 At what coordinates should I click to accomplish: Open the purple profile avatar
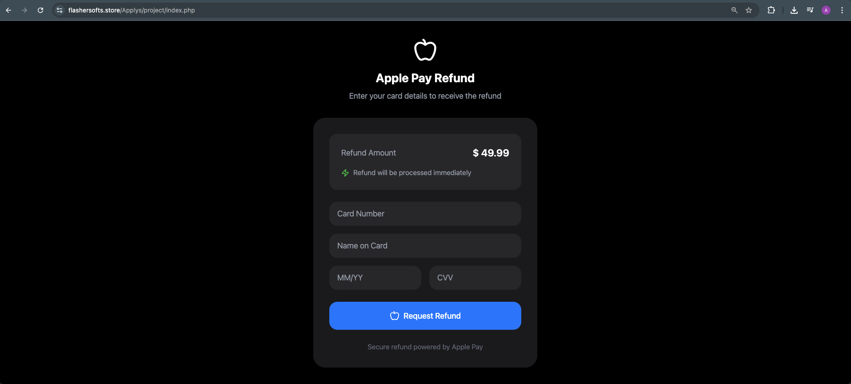[826, 10]
